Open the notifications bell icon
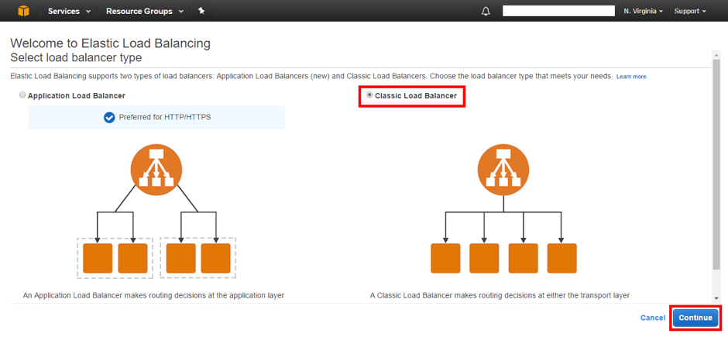 point(486,11)
